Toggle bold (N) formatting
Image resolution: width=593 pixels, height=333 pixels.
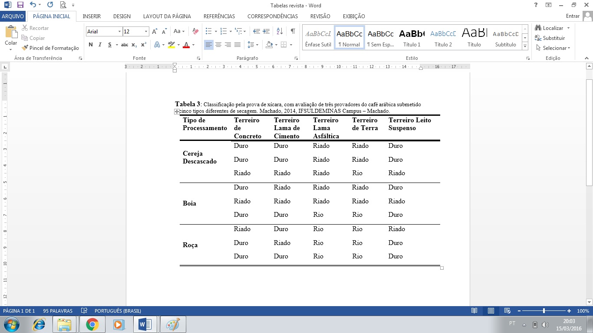coord(90,45)
